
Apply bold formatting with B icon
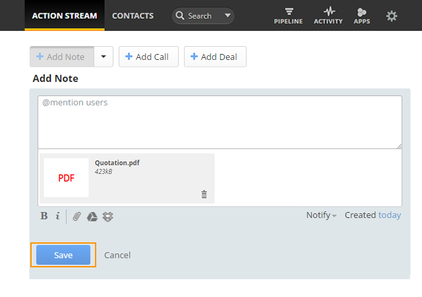click(x=44, y=216)
